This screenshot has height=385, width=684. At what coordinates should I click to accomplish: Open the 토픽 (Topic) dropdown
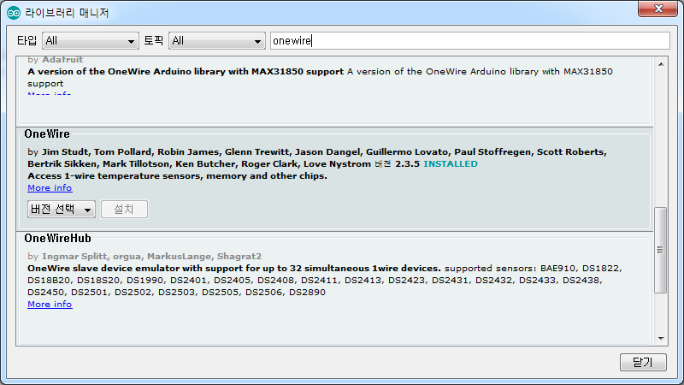(x=217, y=40)
